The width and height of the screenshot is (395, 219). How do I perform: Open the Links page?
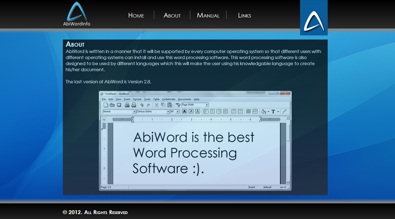pos(244,15)
